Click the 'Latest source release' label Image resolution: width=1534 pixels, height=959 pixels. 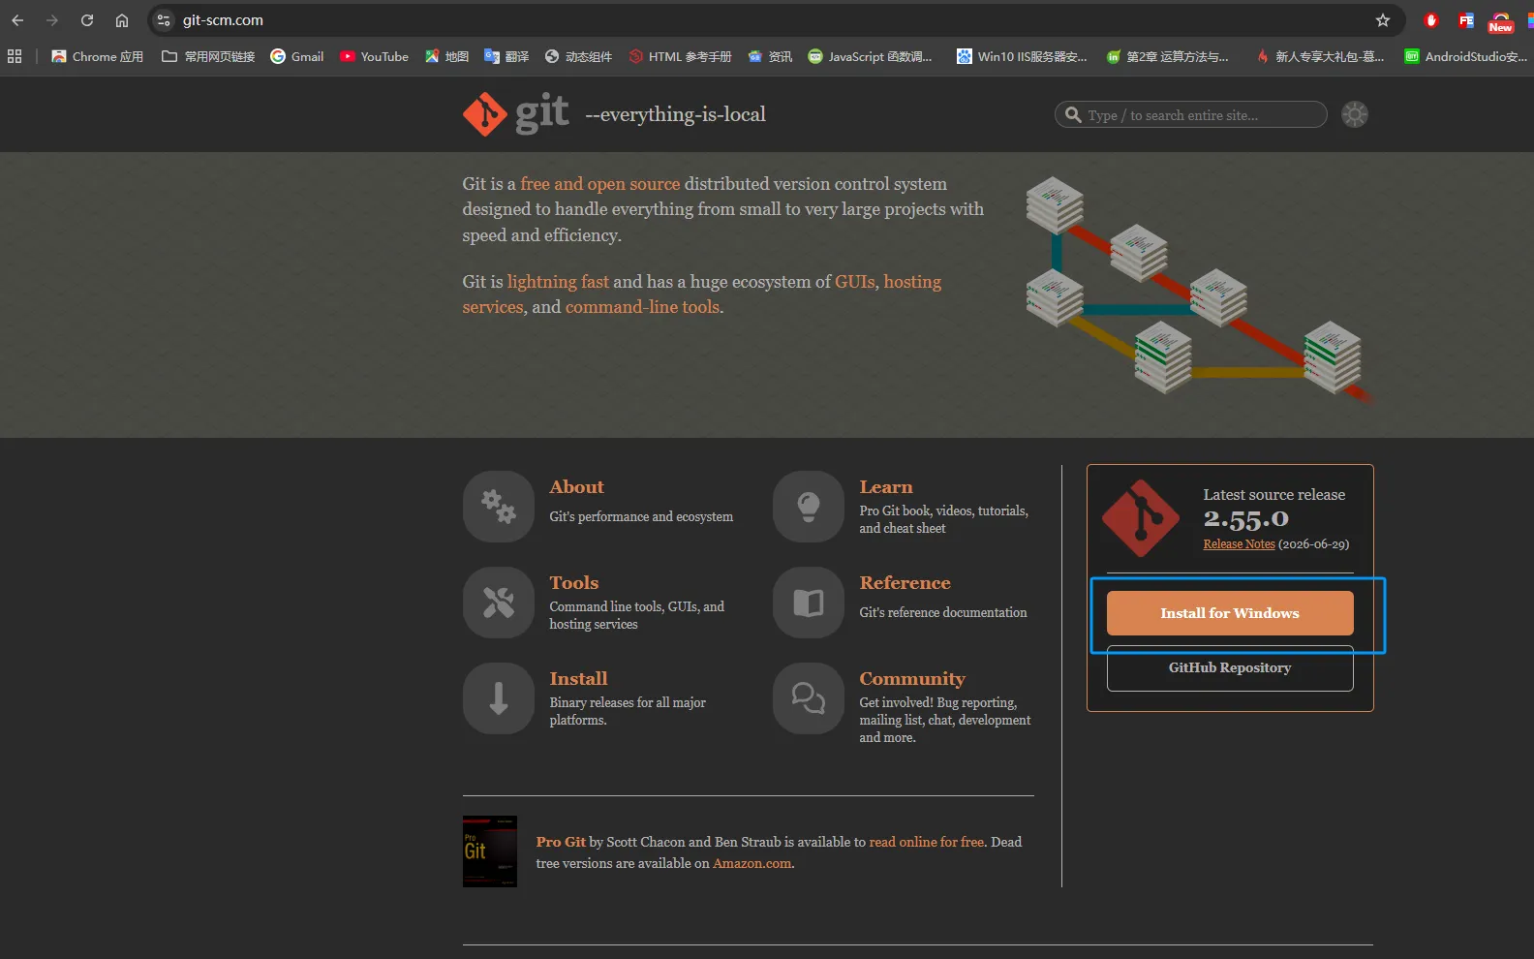pos(1274,495)
